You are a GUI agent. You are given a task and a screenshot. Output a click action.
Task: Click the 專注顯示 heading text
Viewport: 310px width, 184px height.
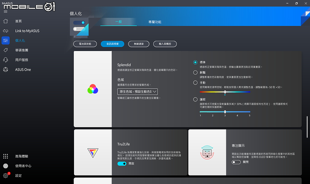(238, 146)
